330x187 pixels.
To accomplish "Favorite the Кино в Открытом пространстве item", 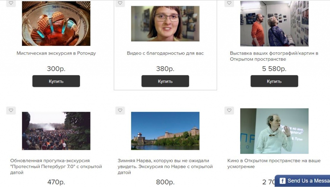I will point(229,110).
